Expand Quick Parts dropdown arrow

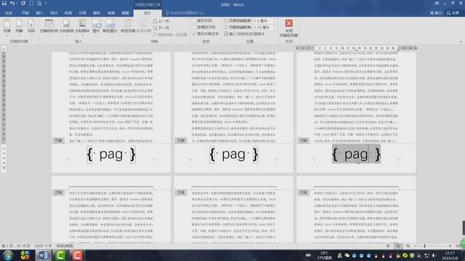click(x=82, y=36)
